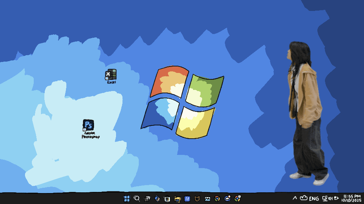The image size is (364, 204).
Task: Open the wave graph monitor taskbar app
Action: click(x=207, y=199)
